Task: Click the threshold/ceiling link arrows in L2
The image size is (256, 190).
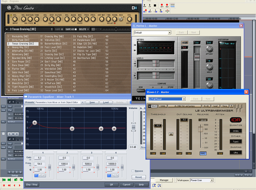Action: [171, 134]
